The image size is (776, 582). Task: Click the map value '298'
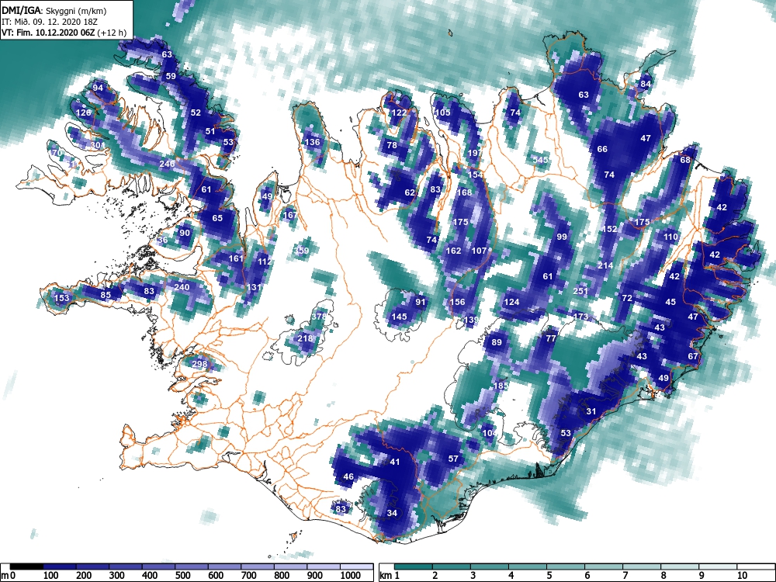[x=199, y=364]
